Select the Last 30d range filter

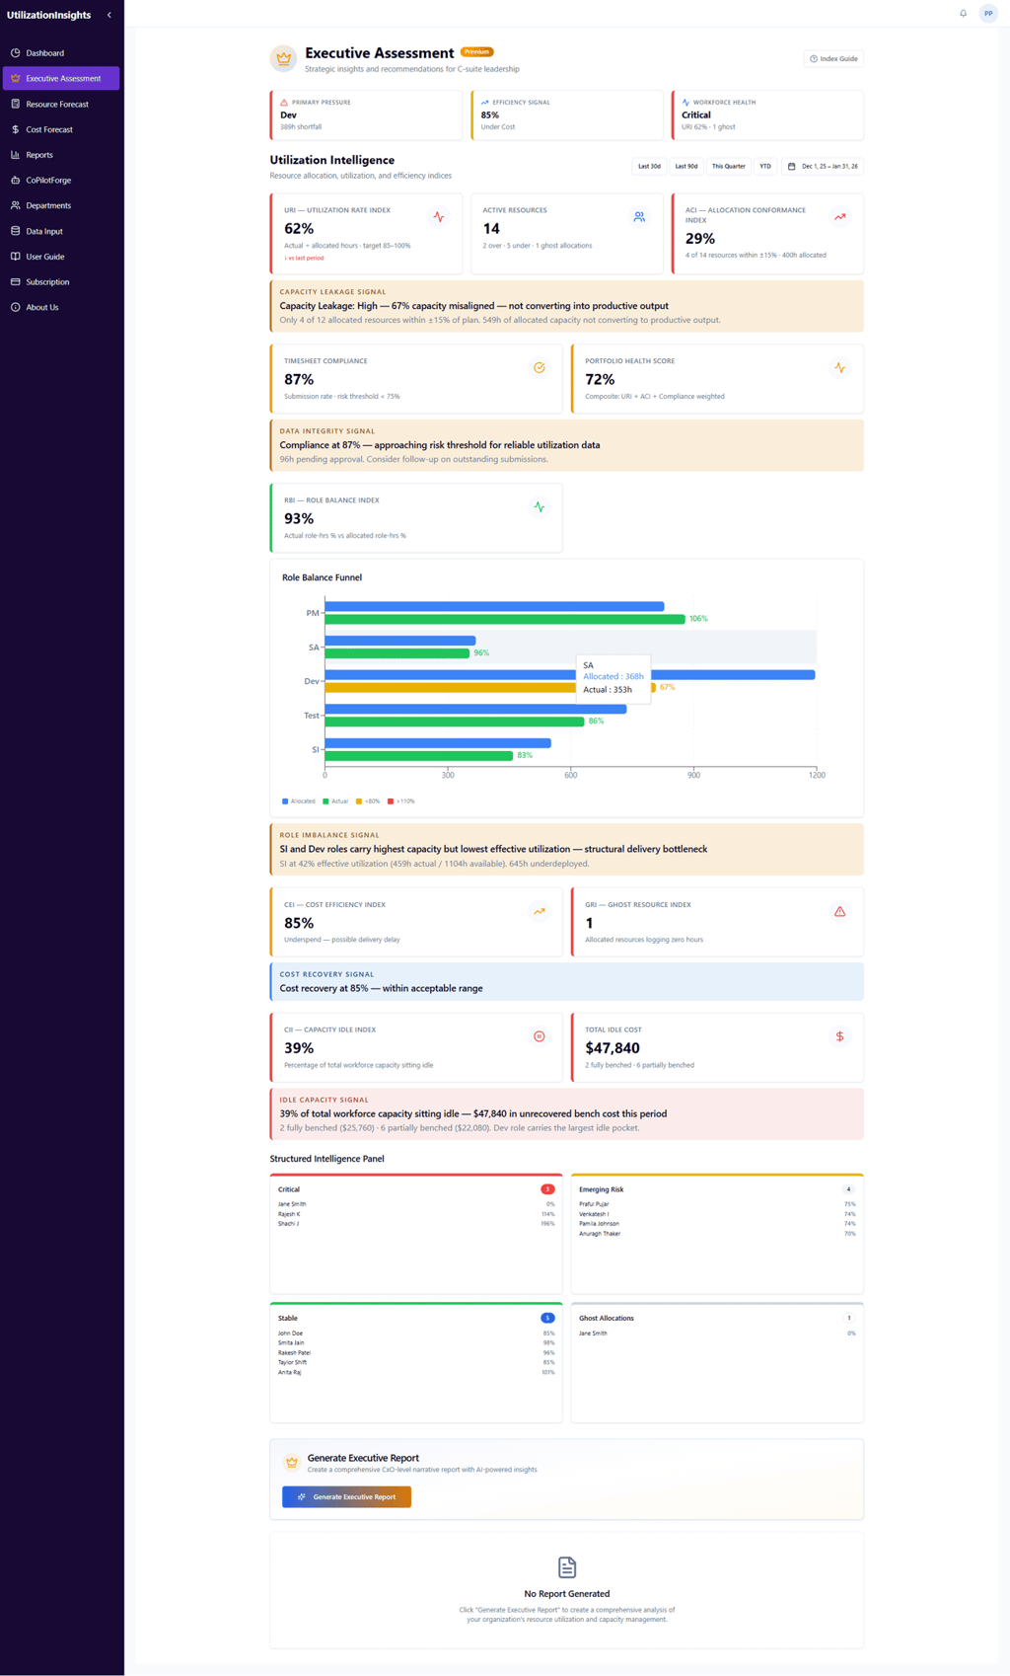coord(649,167)
